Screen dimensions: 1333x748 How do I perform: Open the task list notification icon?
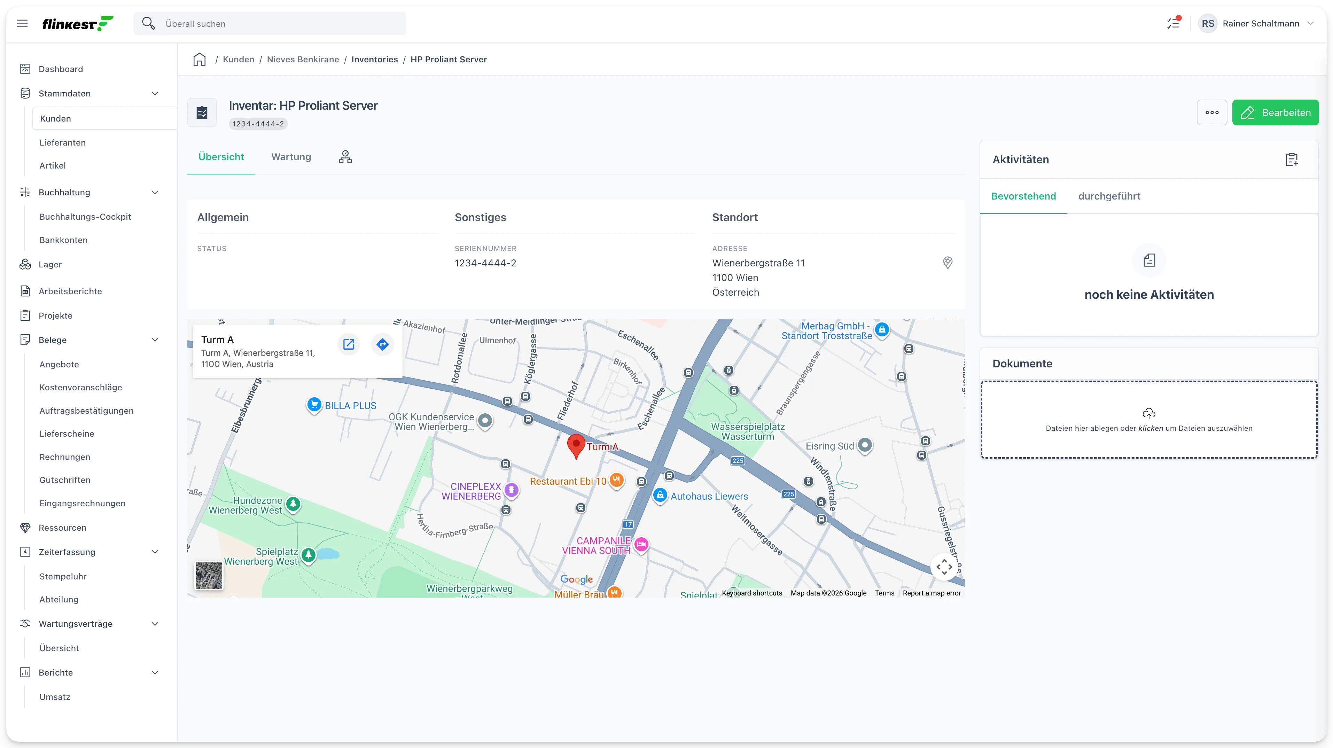[x=1174, y=23]
